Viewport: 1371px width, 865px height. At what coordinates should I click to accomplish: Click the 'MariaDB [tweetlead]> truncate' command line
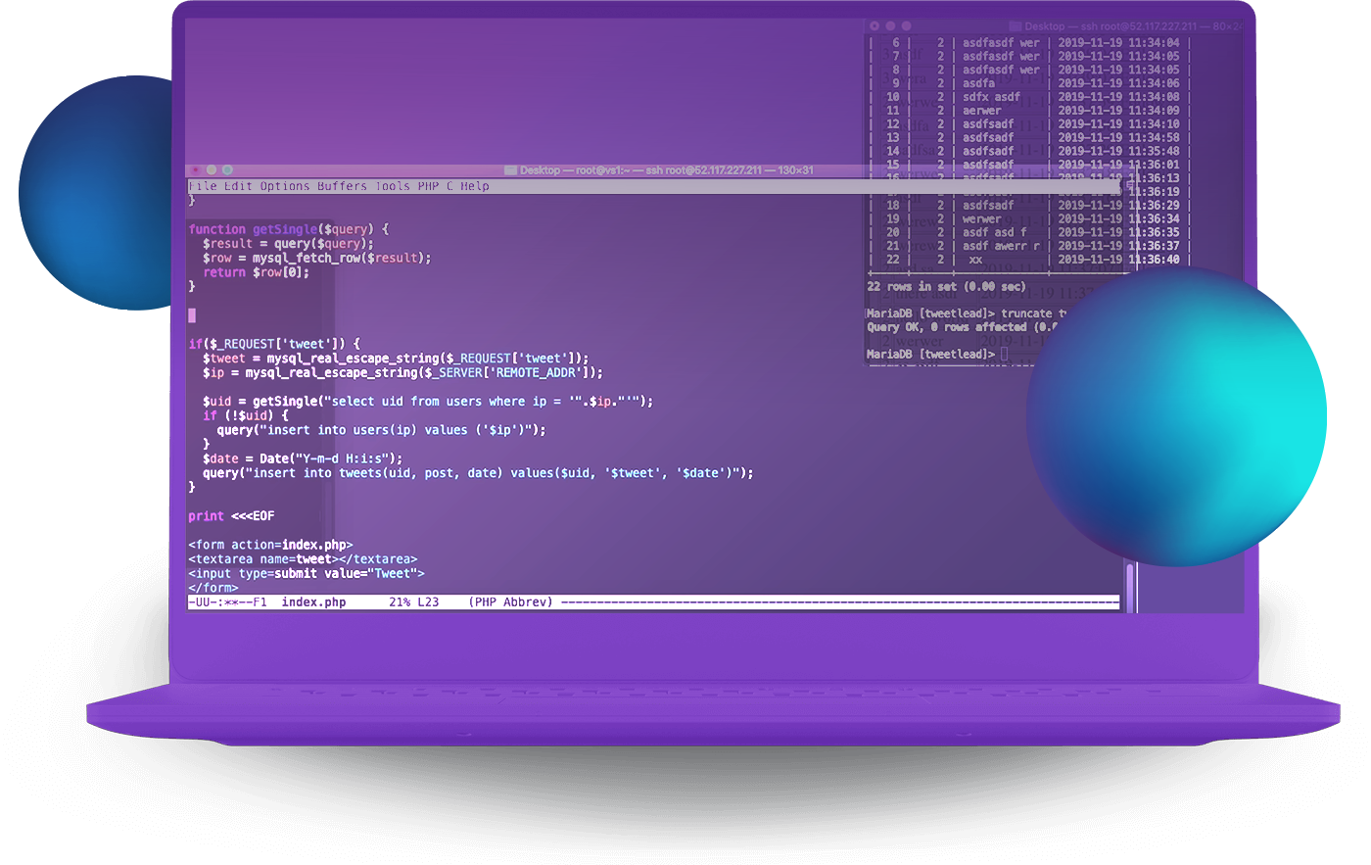[966, 313]
